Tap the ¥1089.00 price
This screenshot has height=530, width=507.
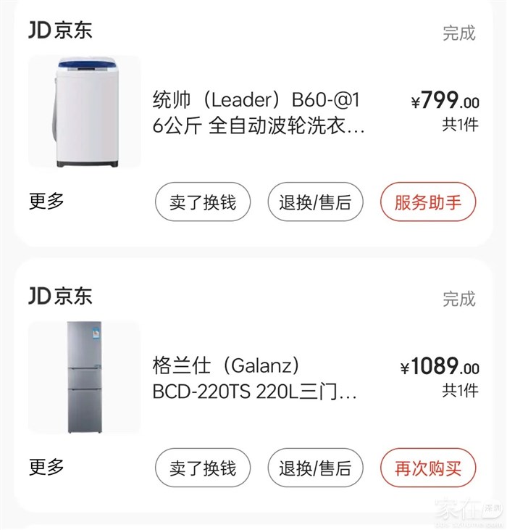pyautogui.click(x=440, y=368)
